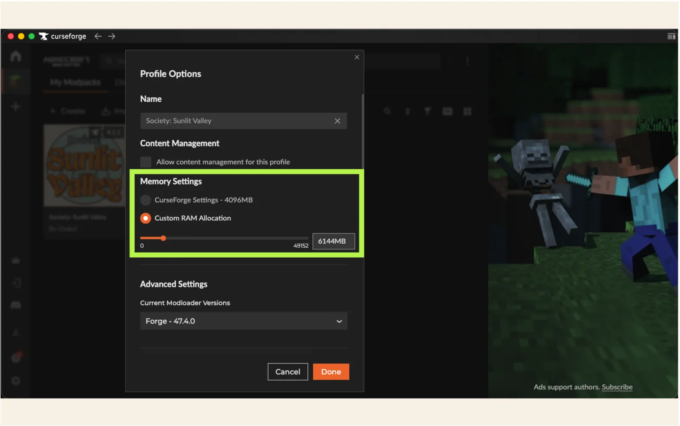
Task: Click the CurseForge anvil logo
Action: [x=43, y=36]
